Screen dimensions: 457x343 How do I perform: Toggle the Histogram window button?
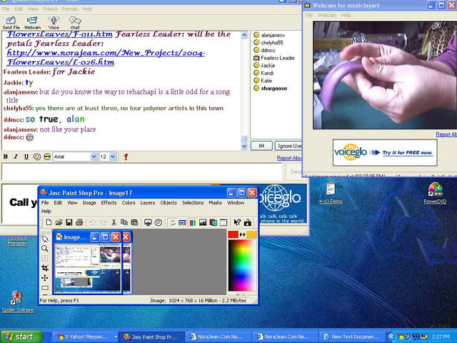point(203,223)
